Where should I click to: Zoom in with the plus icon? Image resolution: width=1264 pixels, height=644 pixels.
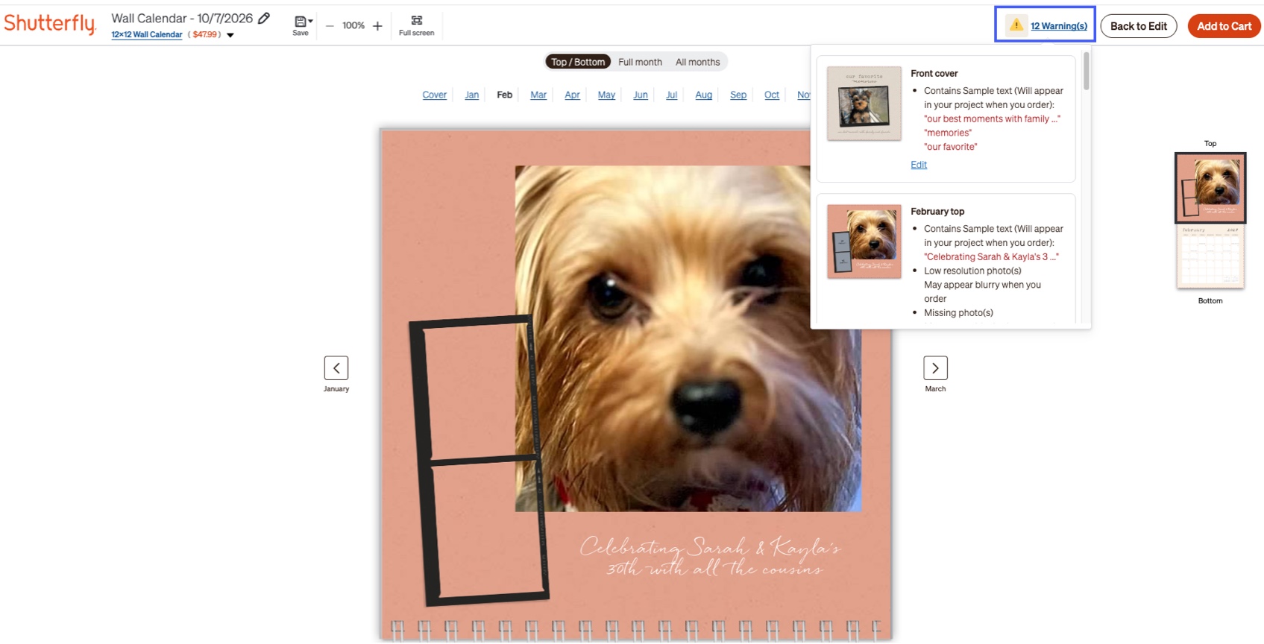pos(377,26)
